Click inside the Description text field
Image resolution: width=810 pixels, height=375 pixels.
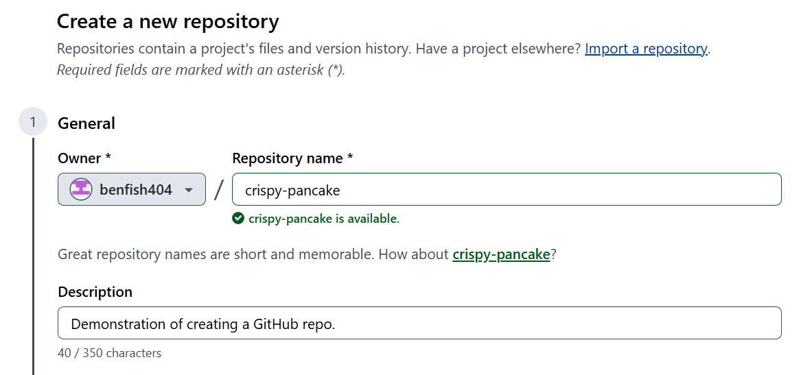419,323
